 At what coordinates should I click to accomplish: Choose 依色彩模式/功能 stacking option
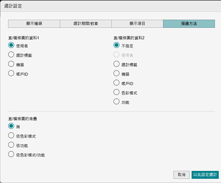[11, 155]
